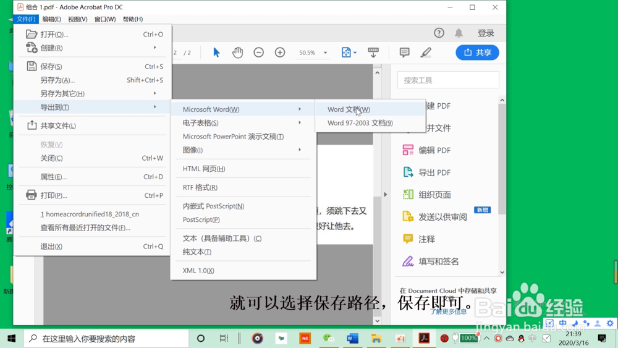Click 了解更多信息 link
This screenshot has height=348, width=618.
click(448, 312)
